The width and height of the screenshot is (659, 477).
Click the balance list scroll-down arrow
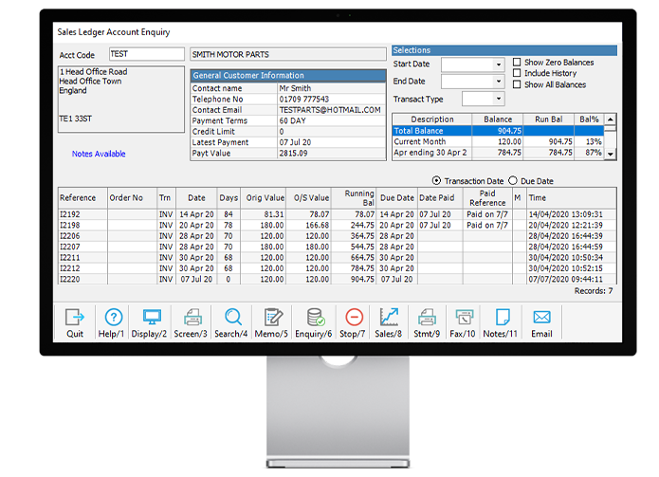611,155
